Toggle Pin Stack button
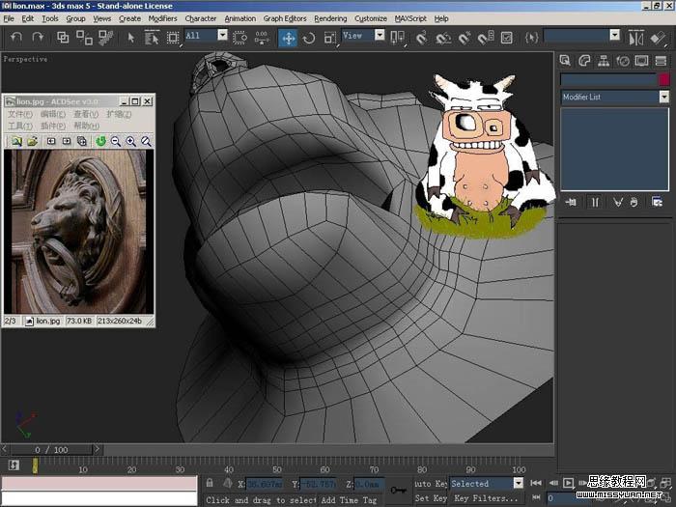676x507 pixels. (571, 202)
